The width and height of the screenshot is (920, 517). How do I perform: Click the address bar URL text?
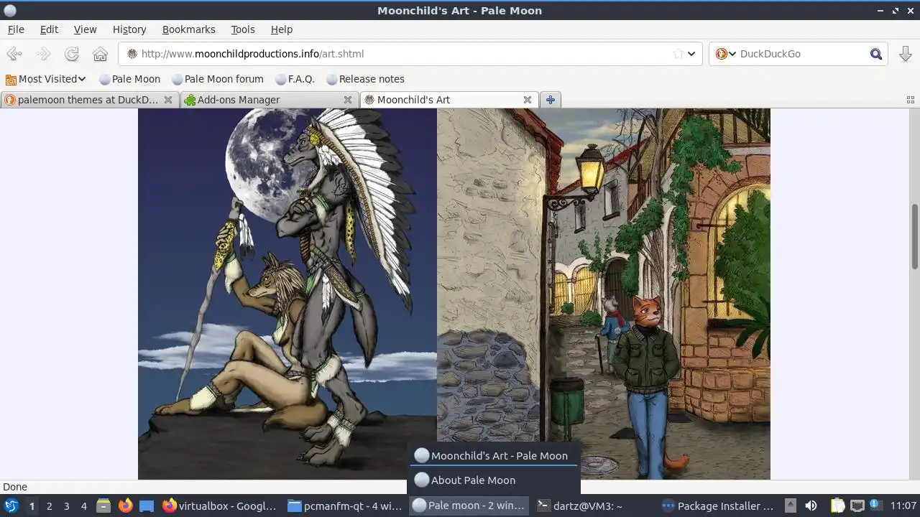click(252, 54)
